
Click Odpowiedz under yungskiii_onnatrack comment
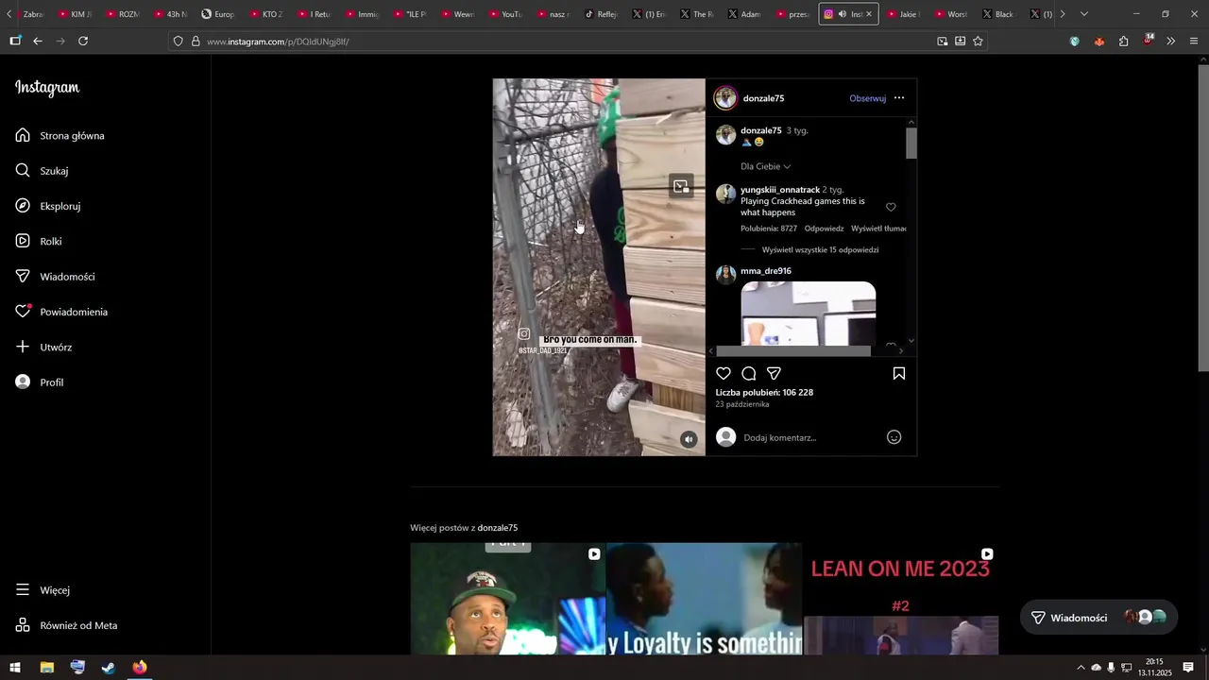pyautogui.click(x=824, y=229)
